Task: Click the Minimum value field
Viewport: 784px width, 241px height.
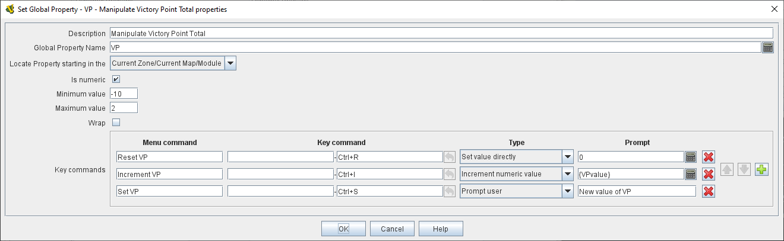Action: pyautogui.click(x=124, y=94)
